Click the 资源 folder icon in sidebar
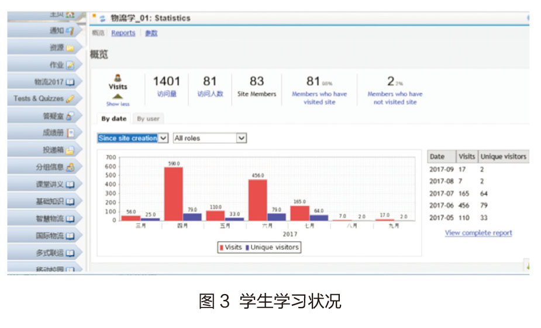Image resolution: width=541 pixels, height=328 pixels. pyautogui.click(x=70, y=48)
